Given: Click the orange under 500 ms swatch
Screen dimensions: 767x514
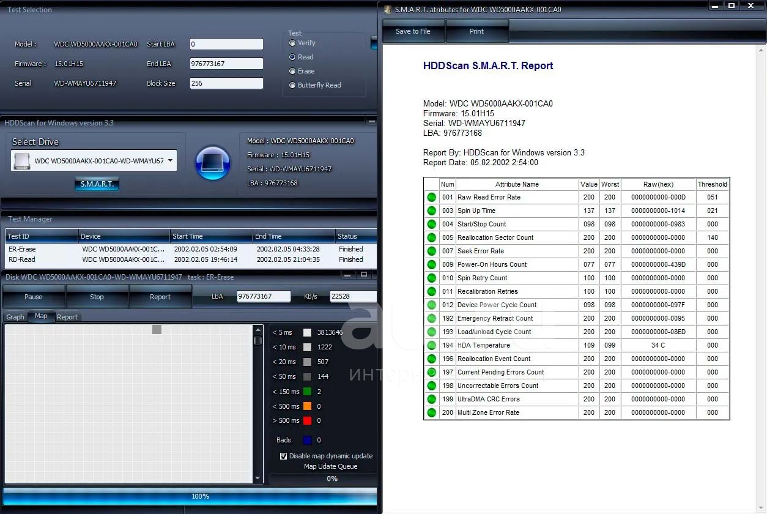Looking at the screenshot, I should [307, 406].
